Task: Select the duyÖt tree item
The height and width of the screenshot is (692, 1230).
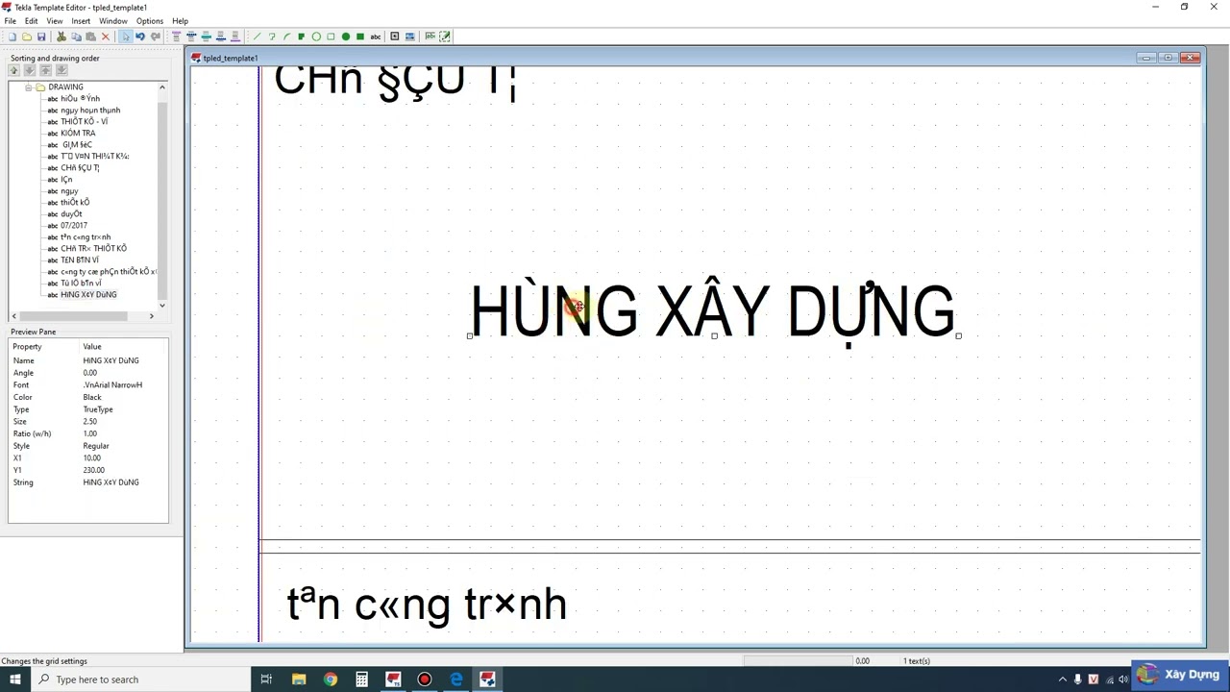Action: pyautogui.click(x=71, y=214)
